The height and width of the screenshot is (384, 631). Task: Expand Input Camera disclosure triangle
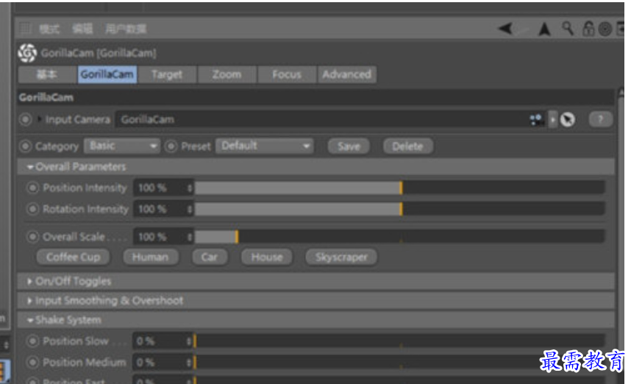point(40,119)
